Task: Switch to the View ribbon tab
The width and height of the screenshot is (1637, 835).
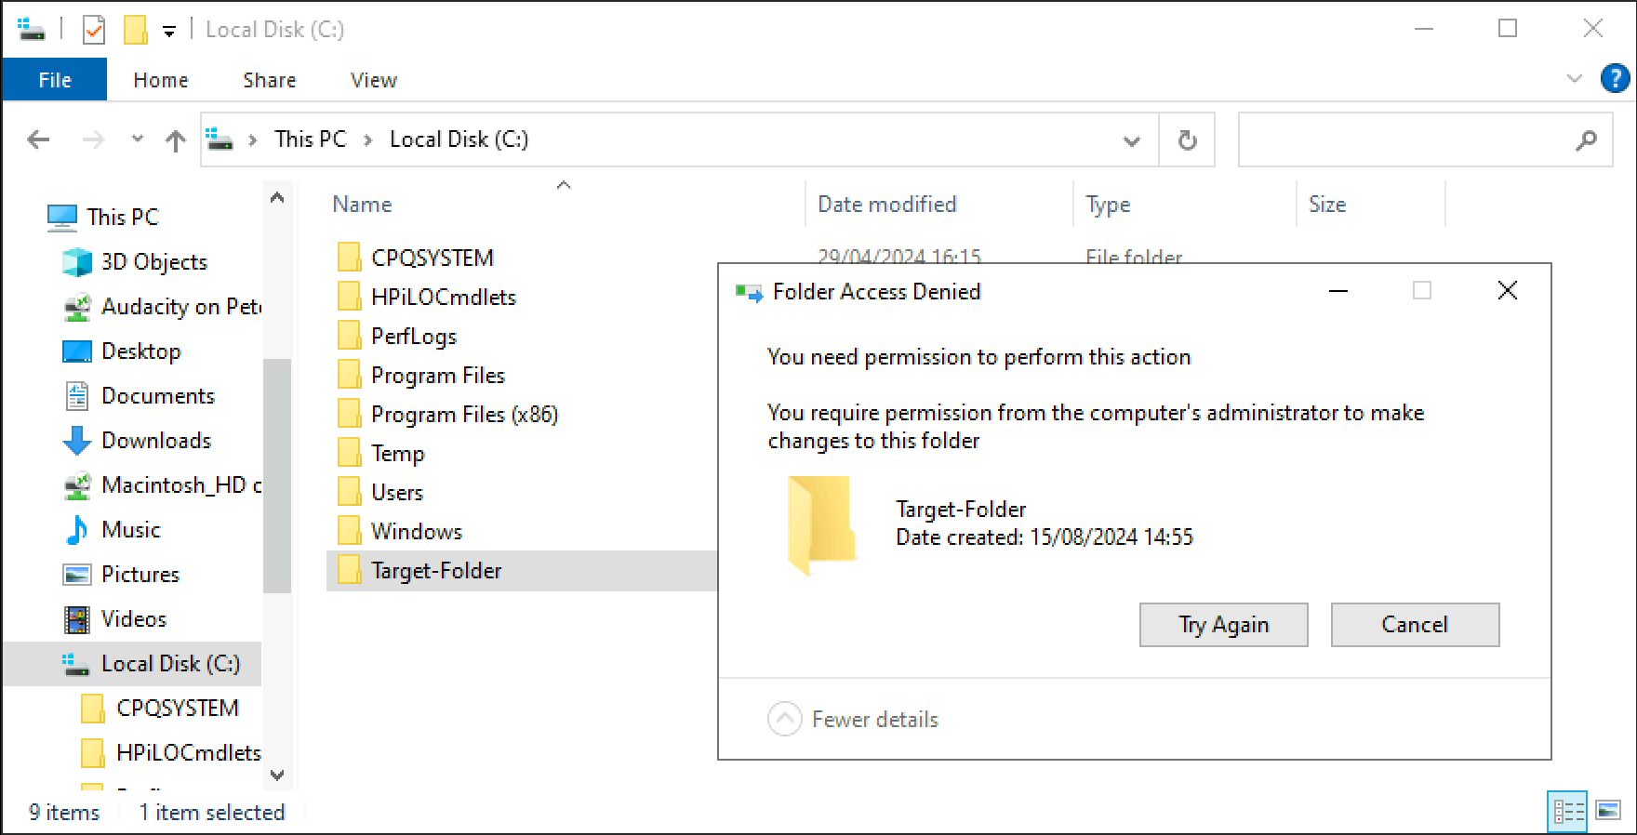Action: click(374, 80)
